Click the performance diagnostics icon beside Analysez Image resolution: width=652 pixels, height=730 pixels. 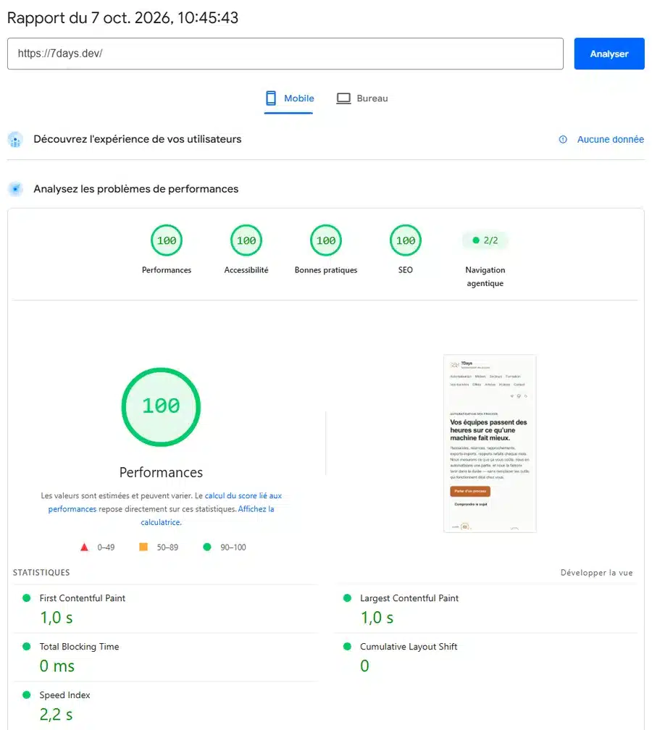coord(15,189)
